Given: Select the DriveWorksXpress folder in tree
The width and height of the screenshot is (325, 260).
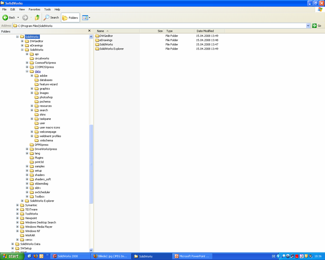Looking at the screenshot, I should point(46,149).
